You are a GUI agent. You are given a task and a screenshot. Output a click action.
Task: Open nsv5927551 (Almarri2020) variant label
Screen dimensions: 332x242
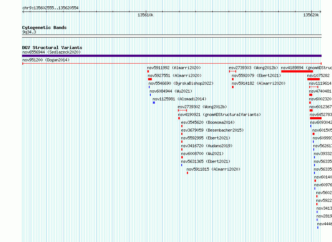[175, 75]
